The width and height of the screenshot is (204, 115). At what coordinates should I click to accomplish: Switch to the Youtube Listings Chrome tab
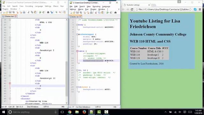pyautogui.click(x=136, y=5)
